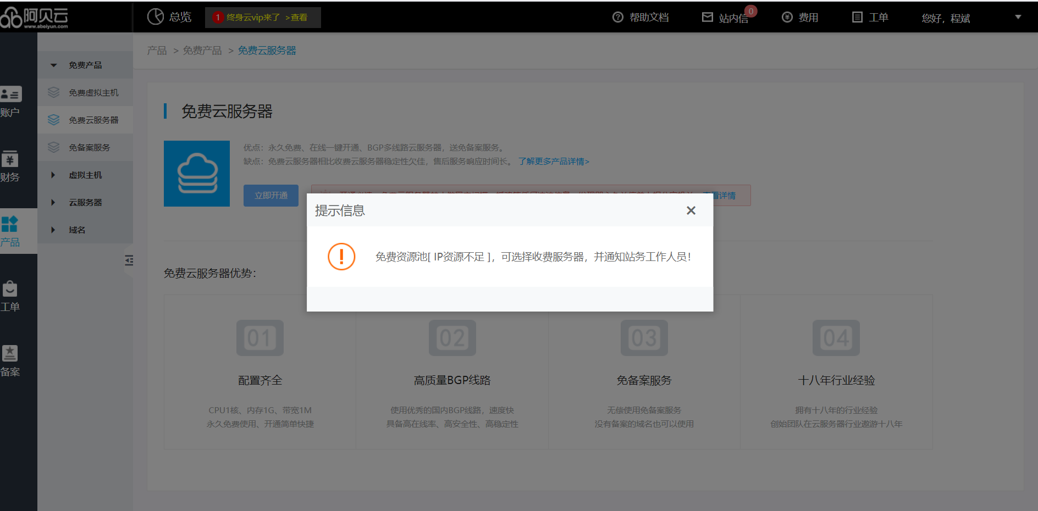Screen dimensions: 1038x511
Task: Click the 您好, 程斌 username
Action: click(946, 18)
